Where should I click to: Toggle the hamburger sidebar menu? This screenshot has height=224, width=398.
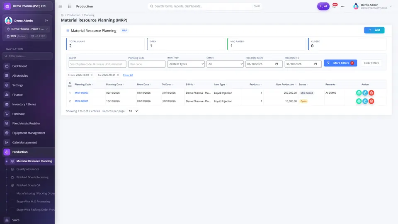[60, 6]
